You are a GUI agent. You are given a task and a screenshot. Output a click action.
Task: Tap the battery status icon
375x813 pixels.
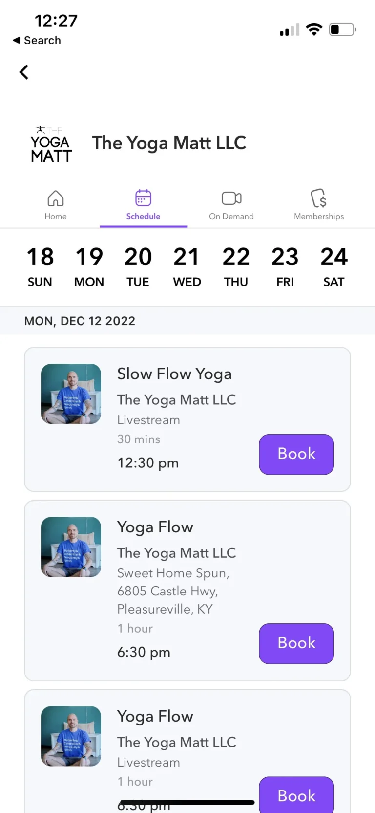point(343,30)
